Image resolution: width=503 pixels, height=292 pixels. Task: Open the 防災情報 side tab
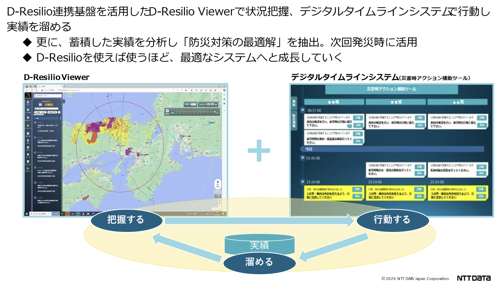[294, 121]
